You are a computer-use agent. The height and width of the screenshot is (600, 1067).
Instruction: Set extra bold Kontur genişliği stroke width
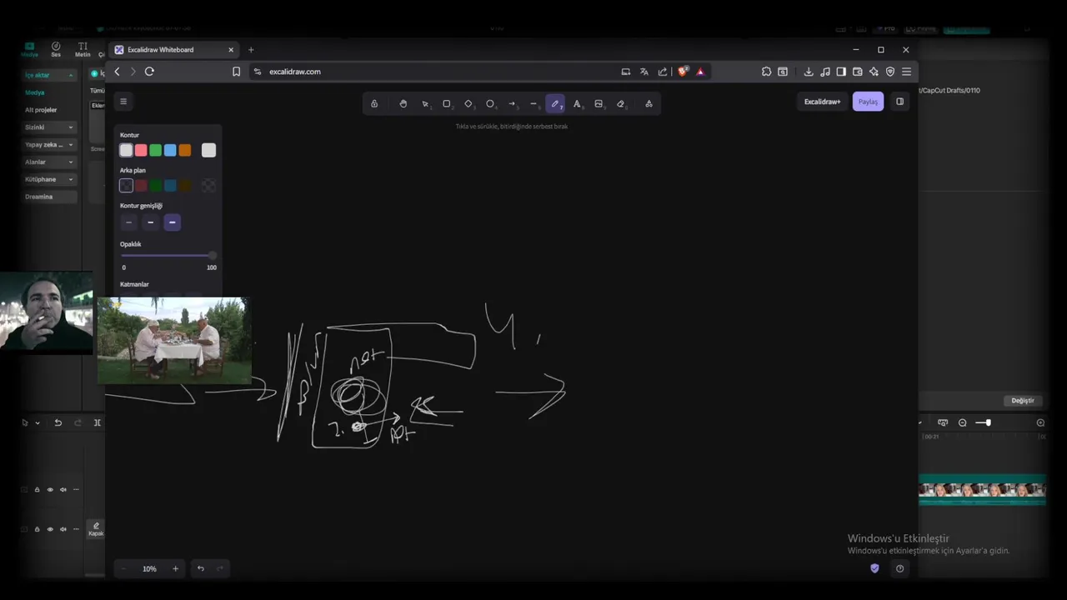(x=172, y=222)
